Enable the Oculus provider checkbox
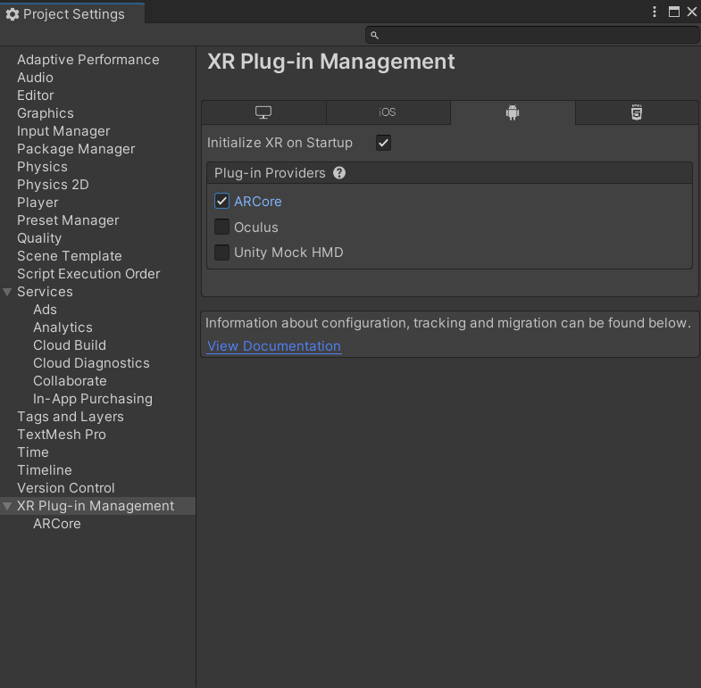Image resolution: width=701 pixels, height=688 pixels. pyautogui.click(x=221, y=227)
